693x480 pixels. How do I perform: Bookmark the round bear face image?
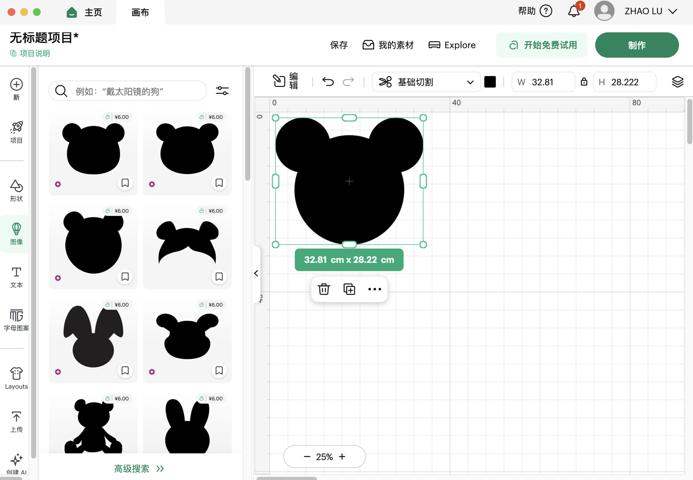125,277
